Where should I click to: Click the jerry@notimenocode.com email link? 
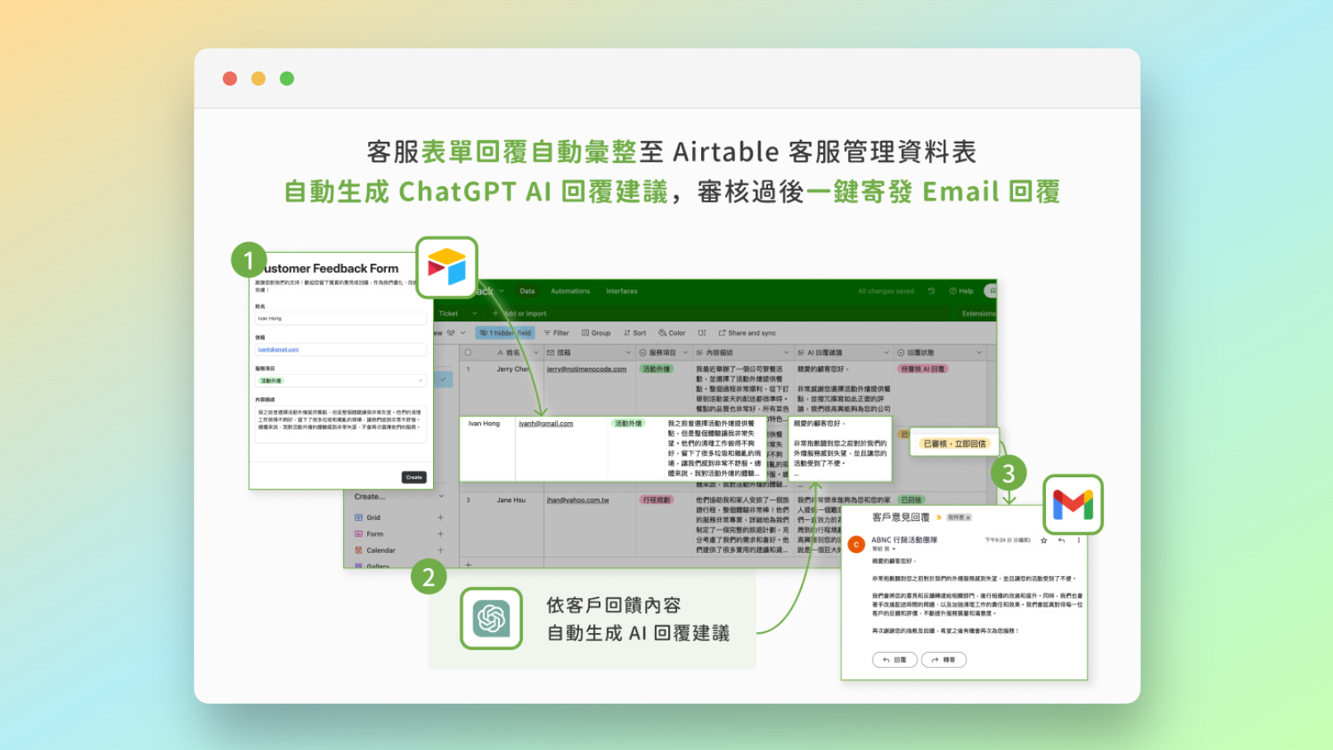tap(586, 369)
